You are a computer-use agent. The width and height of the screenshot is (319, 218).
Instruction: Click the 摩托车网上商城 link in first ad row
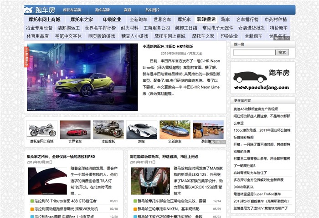tap(45, 20)
